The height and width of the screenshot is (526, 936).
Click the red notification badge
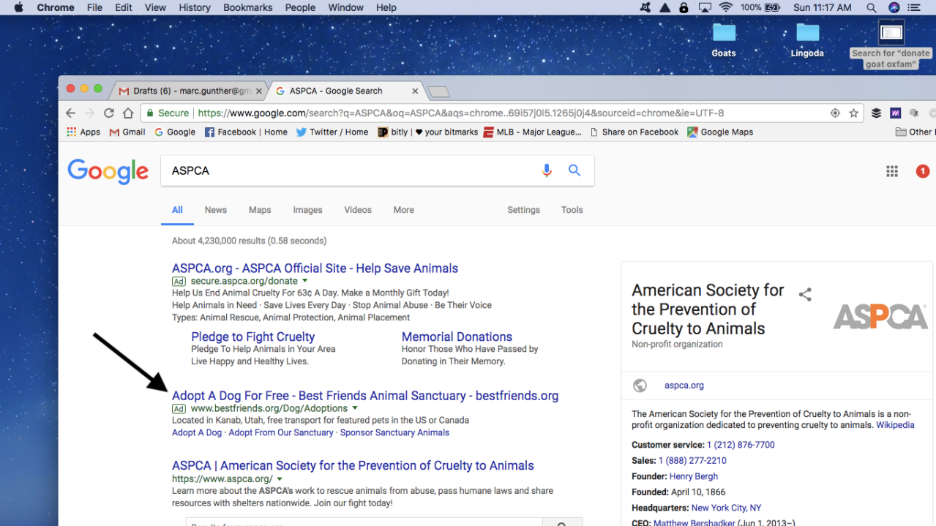click(x=922, y=171)
